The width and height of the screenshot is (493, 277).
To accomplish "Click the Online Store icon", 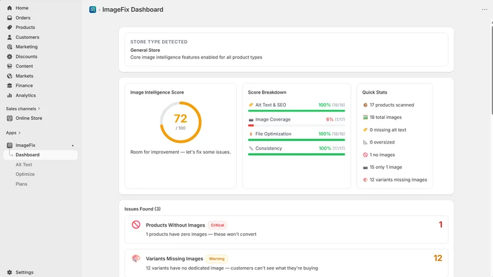I will [x=9, y=118].
